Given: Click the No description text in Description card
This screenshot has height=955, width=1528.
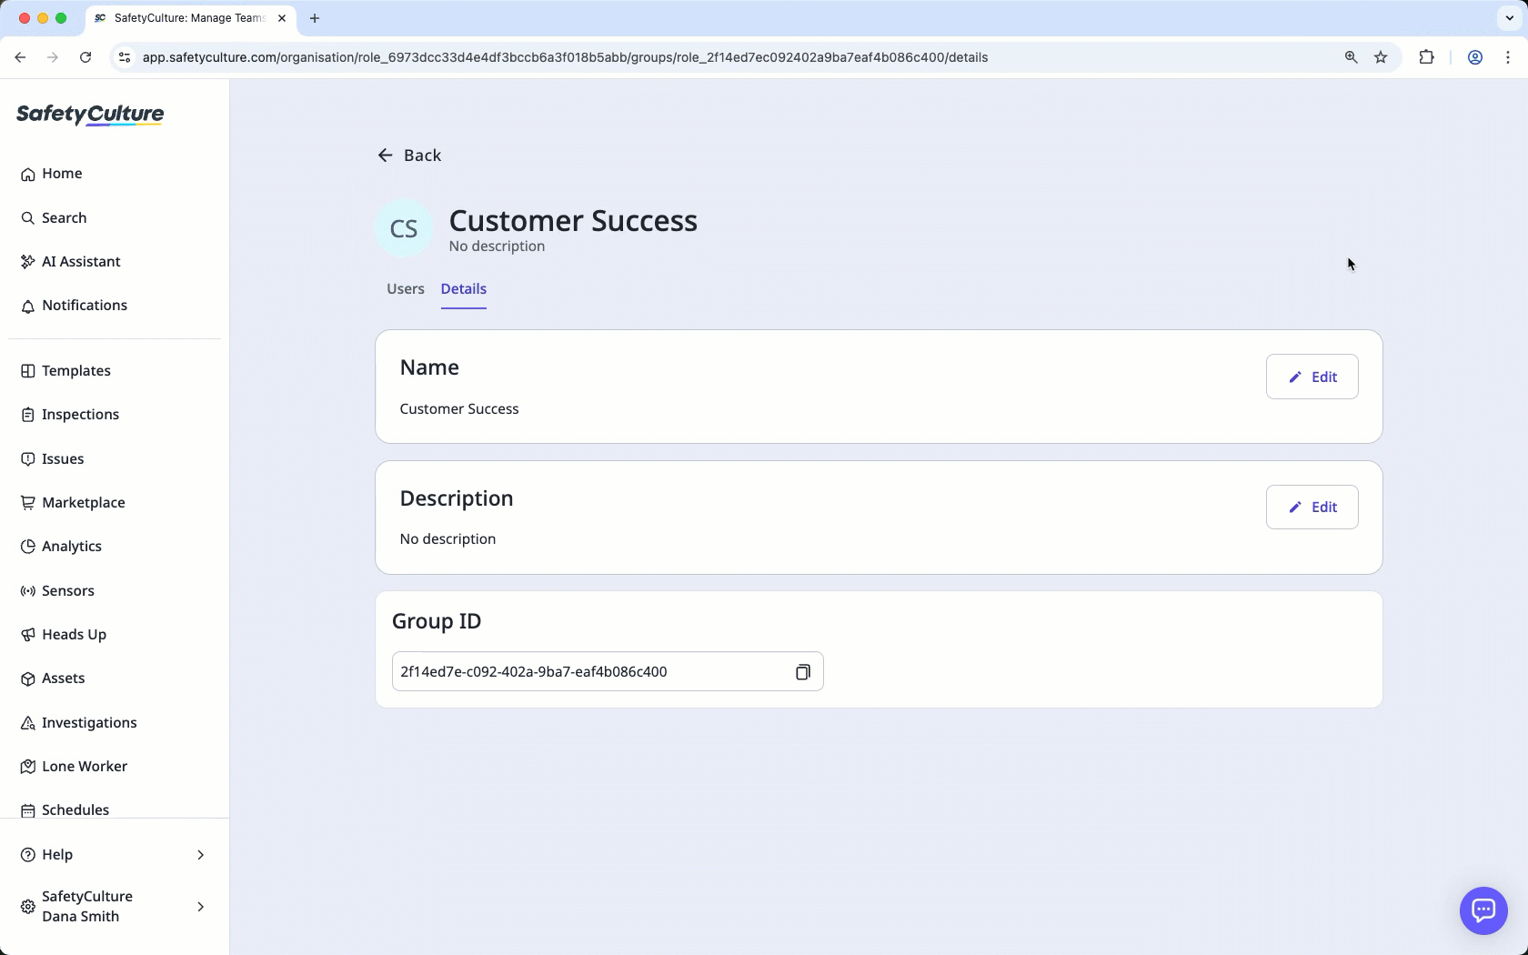Looking at the screenshot, I should point(447,539).
